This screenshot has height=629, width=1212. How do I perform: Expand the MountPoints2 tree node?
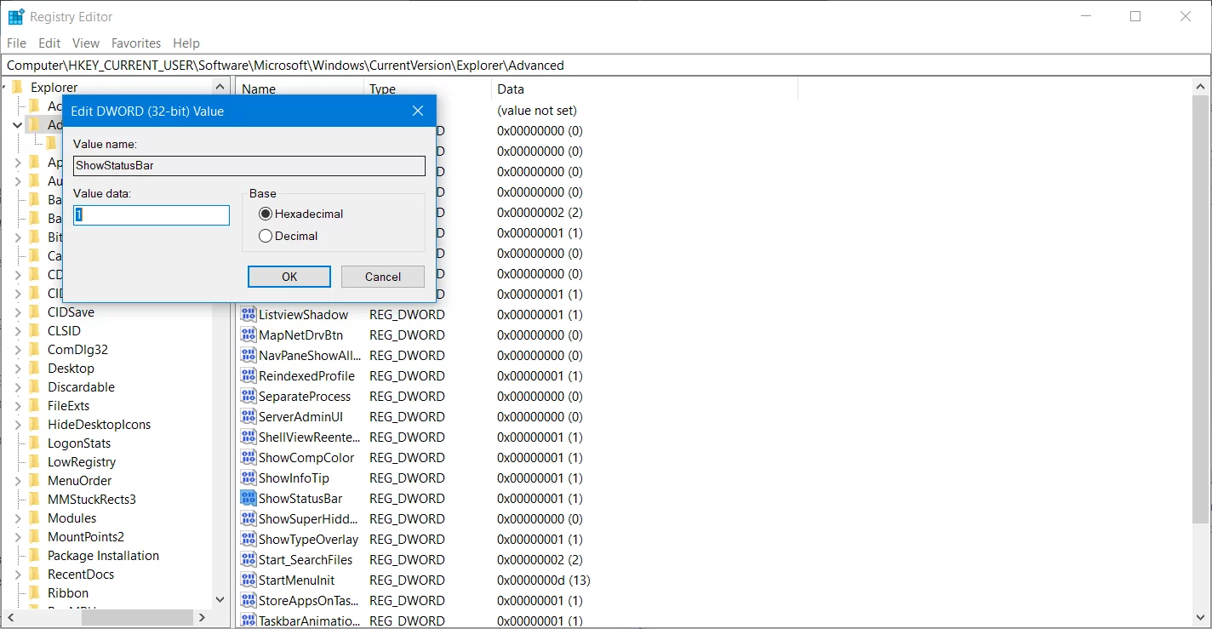coord(18,537)
